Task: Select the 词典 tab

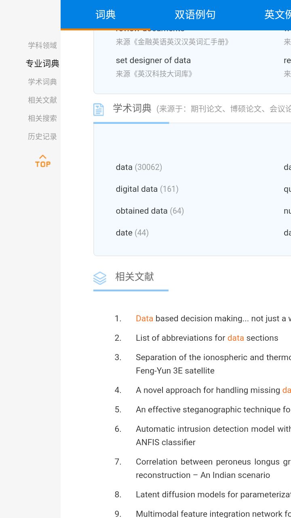Action: click(x=105, y=14)
